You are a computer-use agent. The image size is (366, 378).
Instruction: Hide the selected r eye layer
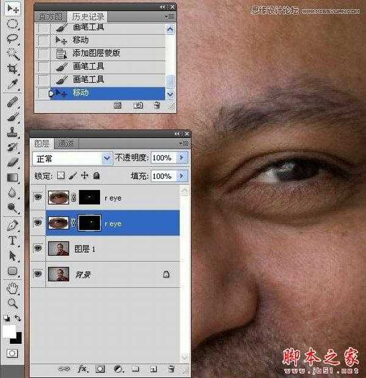[x=38, y=222]
